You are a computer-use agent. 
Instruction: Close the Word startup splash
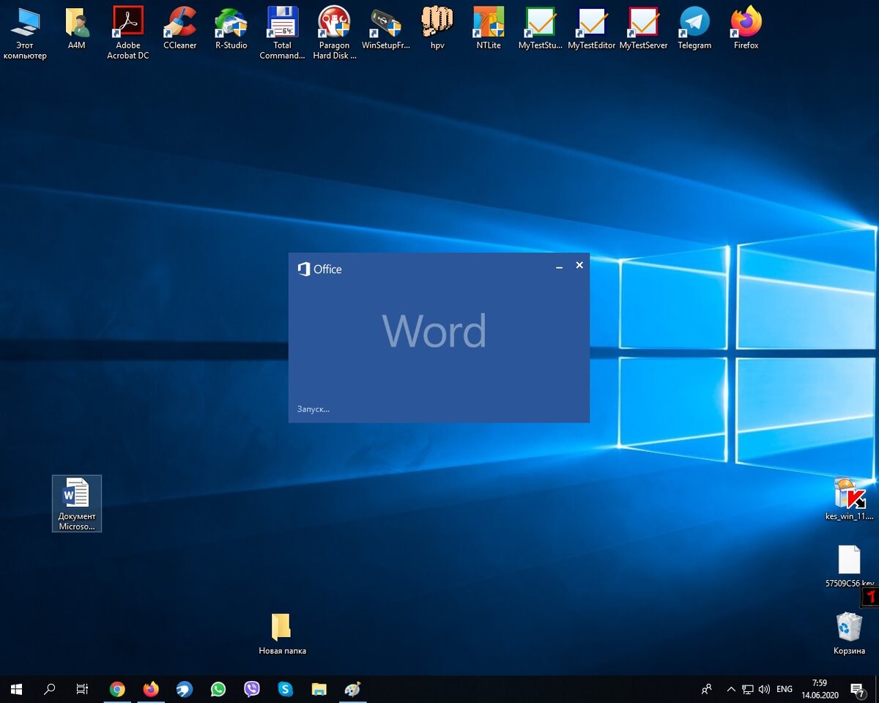click(x=579, y=266)
